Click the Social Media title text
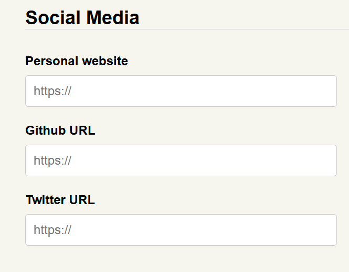 pos(82,18)
